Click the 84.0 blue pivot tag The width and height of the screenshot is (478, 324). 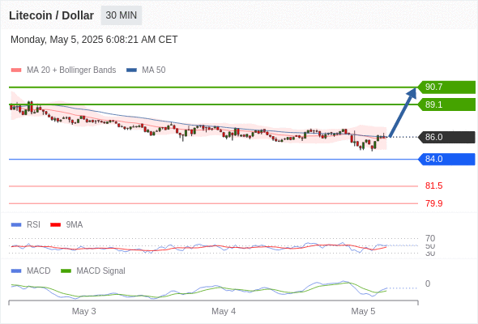click(446, 159)
